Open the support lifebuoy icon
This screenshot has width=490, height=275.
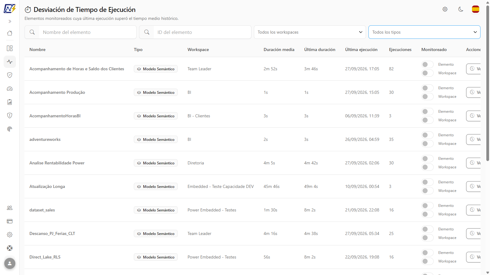[10, 248]
